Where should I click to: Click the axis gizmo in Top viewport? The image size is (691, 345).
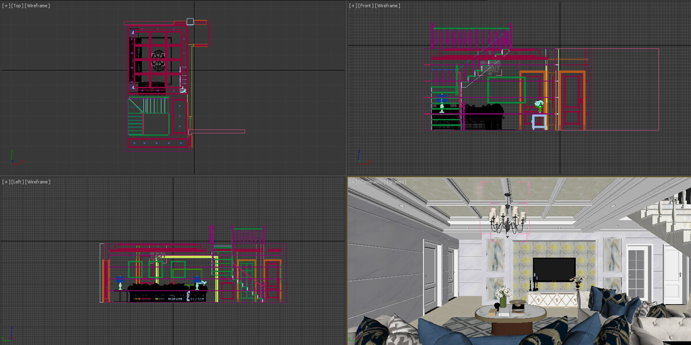coord(13,158)
